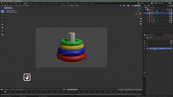Open the Render properties tab
This screenshot has height=97, width=173.
tap(144, 41)
